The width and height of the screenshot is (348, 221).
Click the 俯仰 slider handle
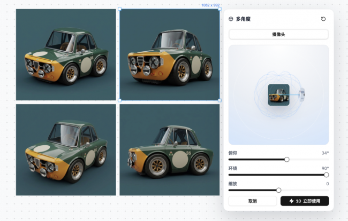[x=287, y=160]
